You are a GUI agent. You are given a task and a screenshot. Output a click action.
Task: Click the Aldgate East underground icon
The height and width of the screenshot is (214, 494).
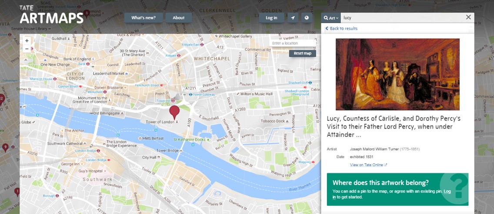tap(202, 45)
